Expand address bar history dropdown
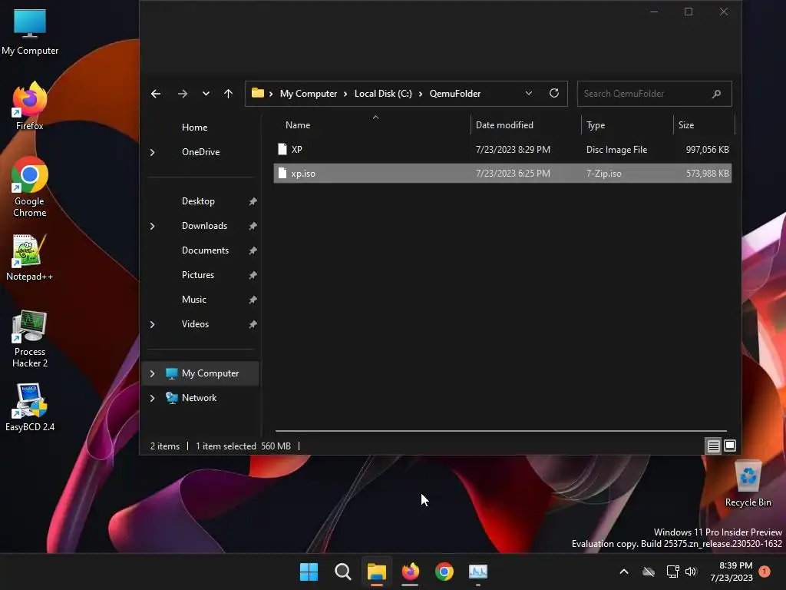This screenshot has height=590, width=786. tap(528, 94)
